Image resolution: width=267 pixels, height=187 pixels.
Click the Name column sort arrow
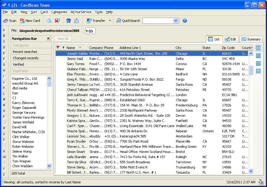coord(80,48)
